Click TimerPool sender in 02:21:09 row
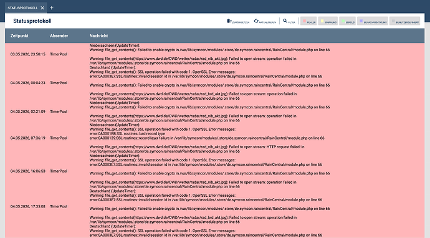This screenshot has width=430, height=238. click(59, 112)
